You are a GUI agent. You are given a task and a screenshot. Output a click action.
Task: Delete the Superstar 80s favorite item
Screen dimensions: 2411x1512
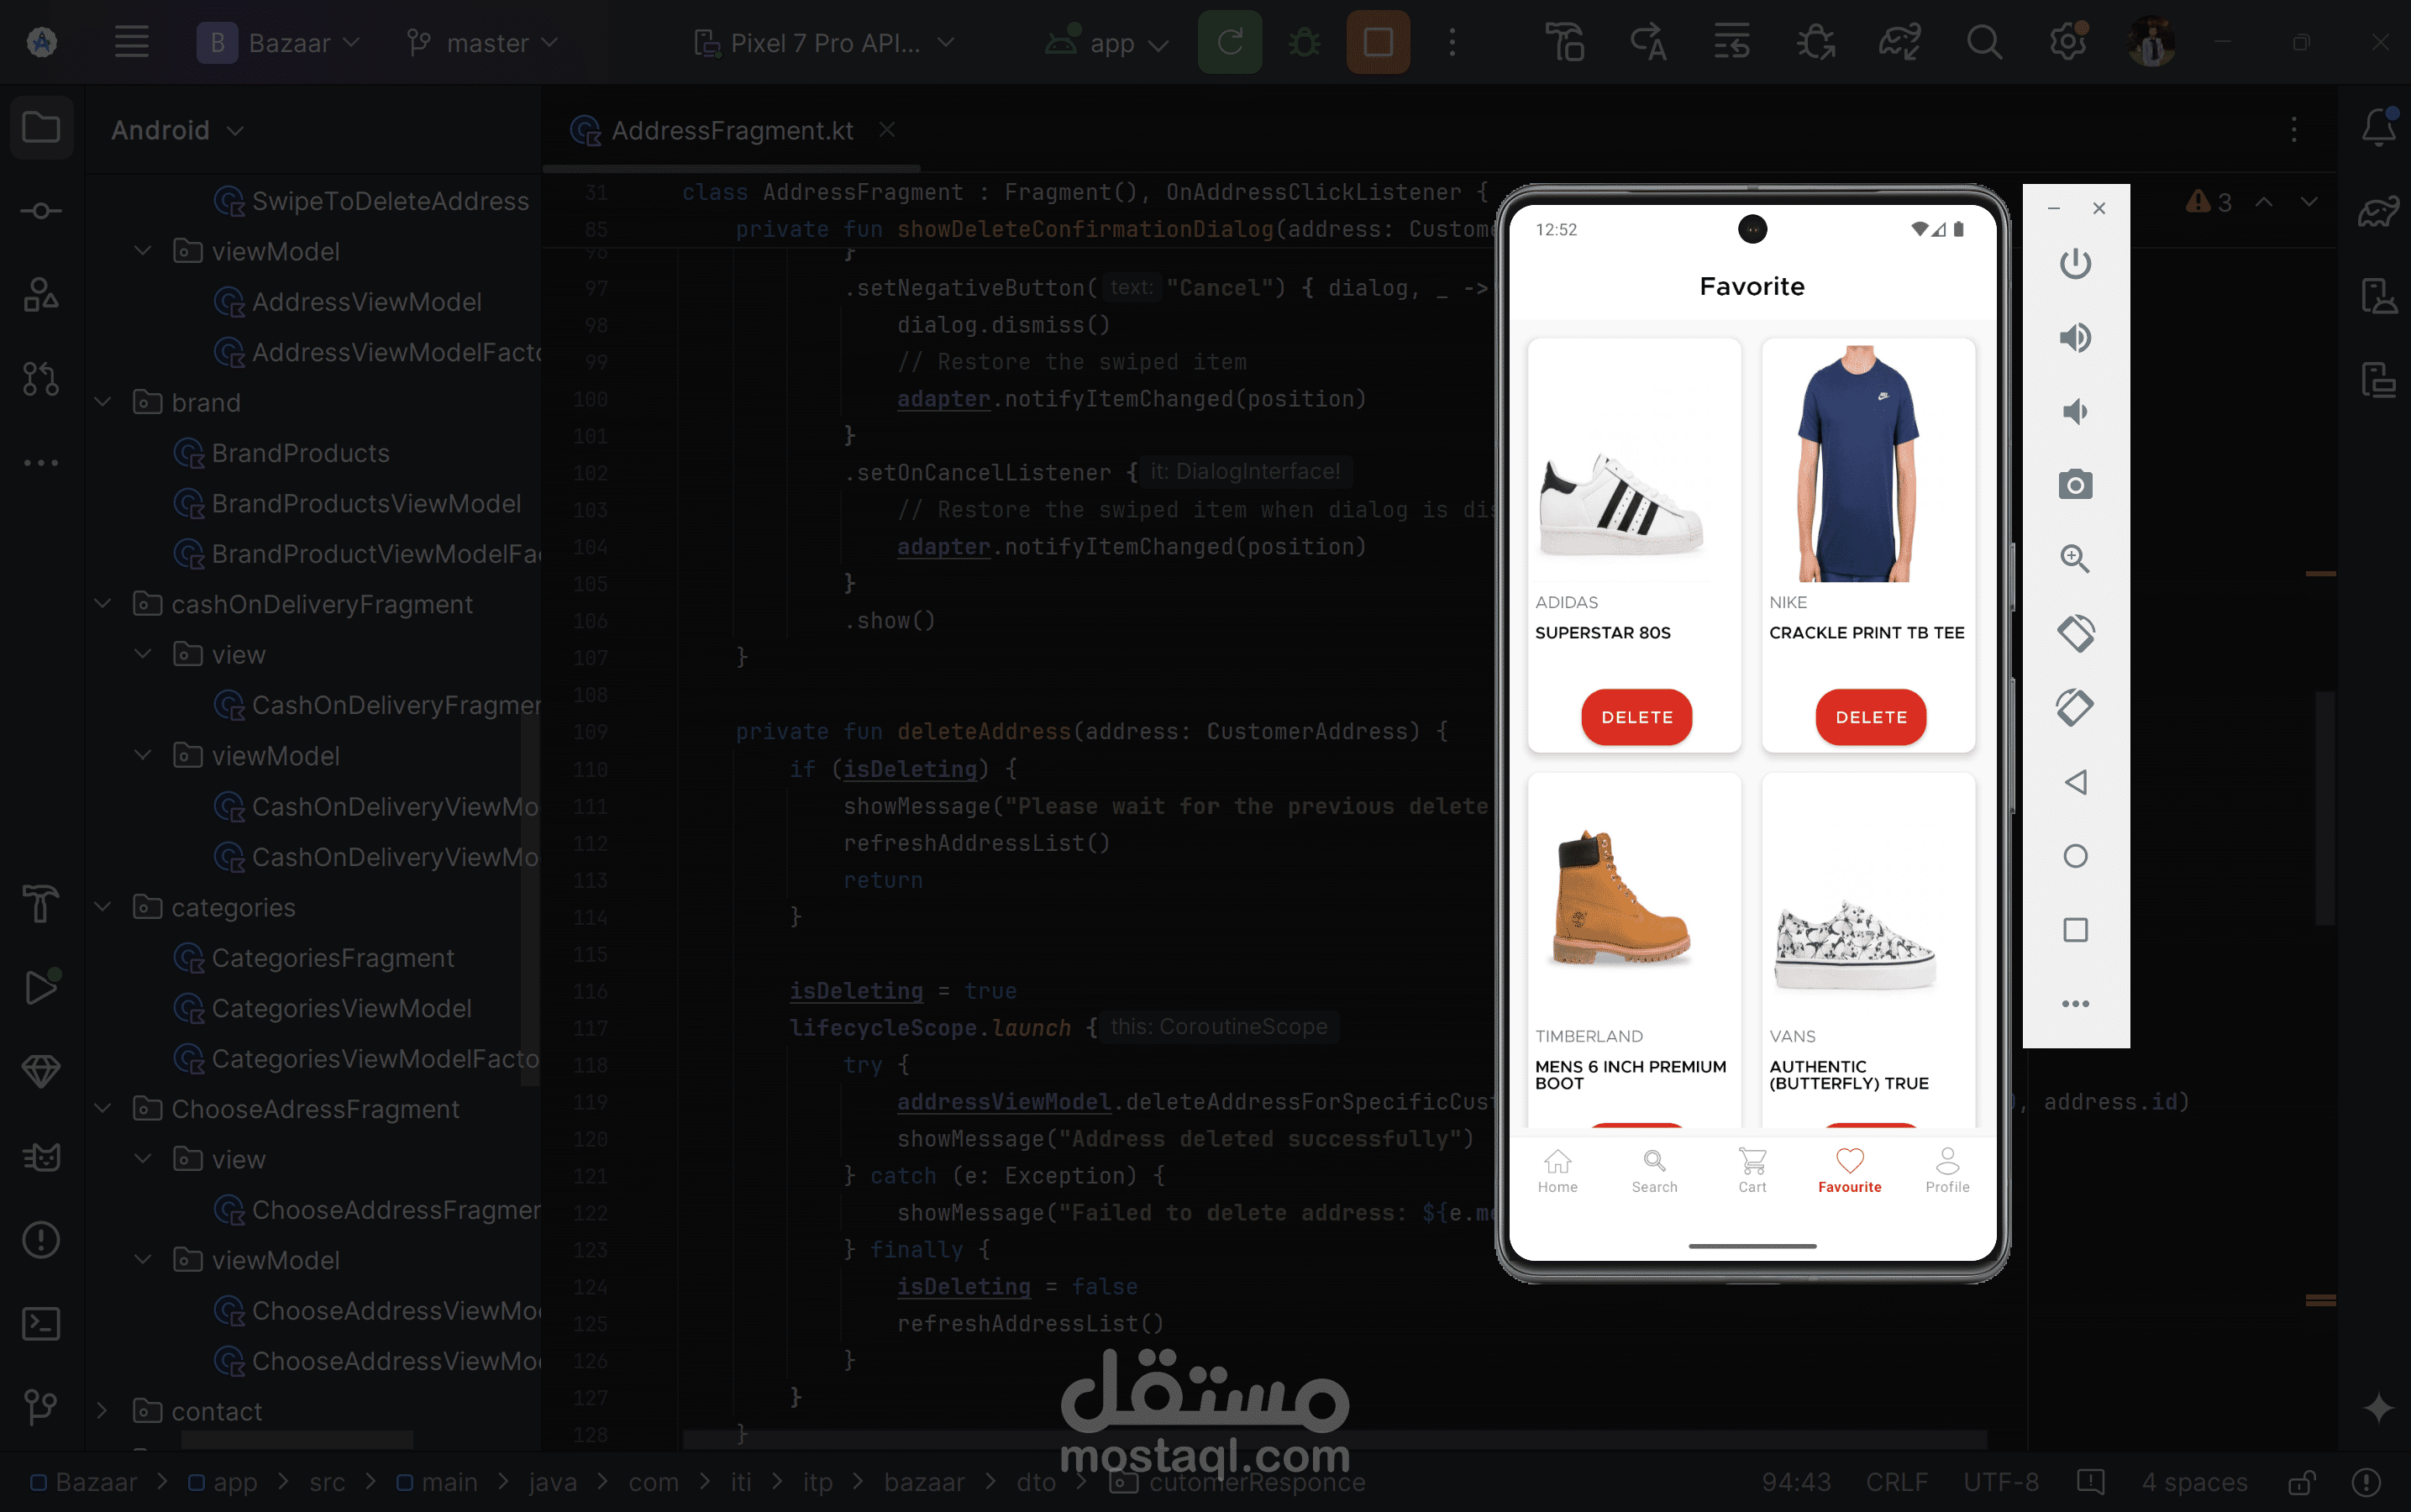(x=1636, y=717)
